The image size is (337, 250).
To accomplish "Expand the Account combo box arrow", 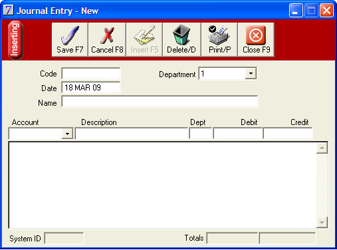I will pyautogui.click(x=67, y=134).
